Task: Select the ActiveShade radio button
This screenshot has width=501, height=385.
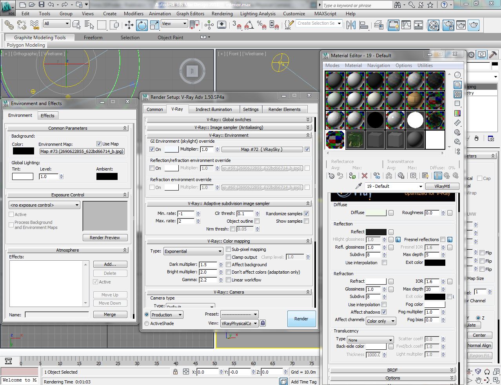Action: point(147,323)
